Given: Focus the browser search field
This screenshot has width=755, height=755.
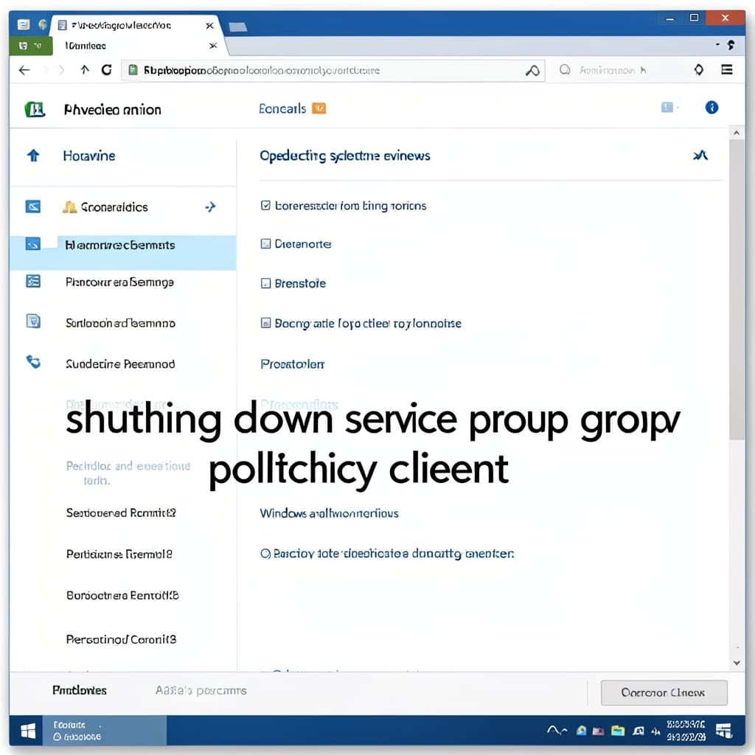Looking at the screenshot, I should (611, 70).
